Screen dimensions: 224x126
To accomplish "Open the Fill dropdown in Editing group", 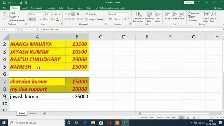I will [191, 17].
